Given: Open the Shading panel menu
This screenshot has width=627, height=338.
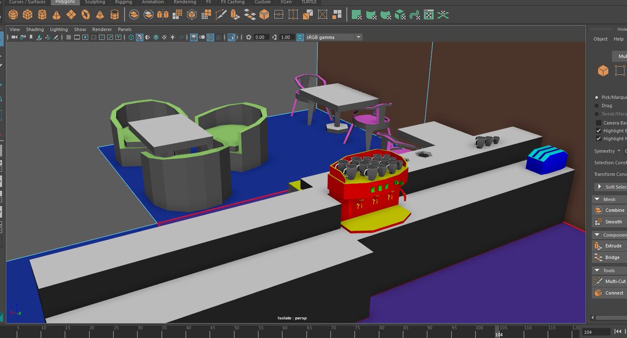Looking at the screenshot, I should pos(35,29).
